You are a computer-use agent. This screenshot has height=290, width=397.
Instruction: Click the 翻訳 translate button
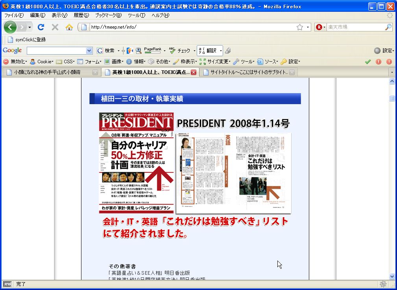(208, 51)
